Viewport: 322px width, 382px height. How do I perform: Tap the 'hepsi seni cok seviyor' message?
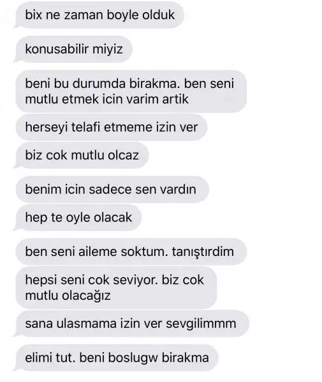pos(116,288)
